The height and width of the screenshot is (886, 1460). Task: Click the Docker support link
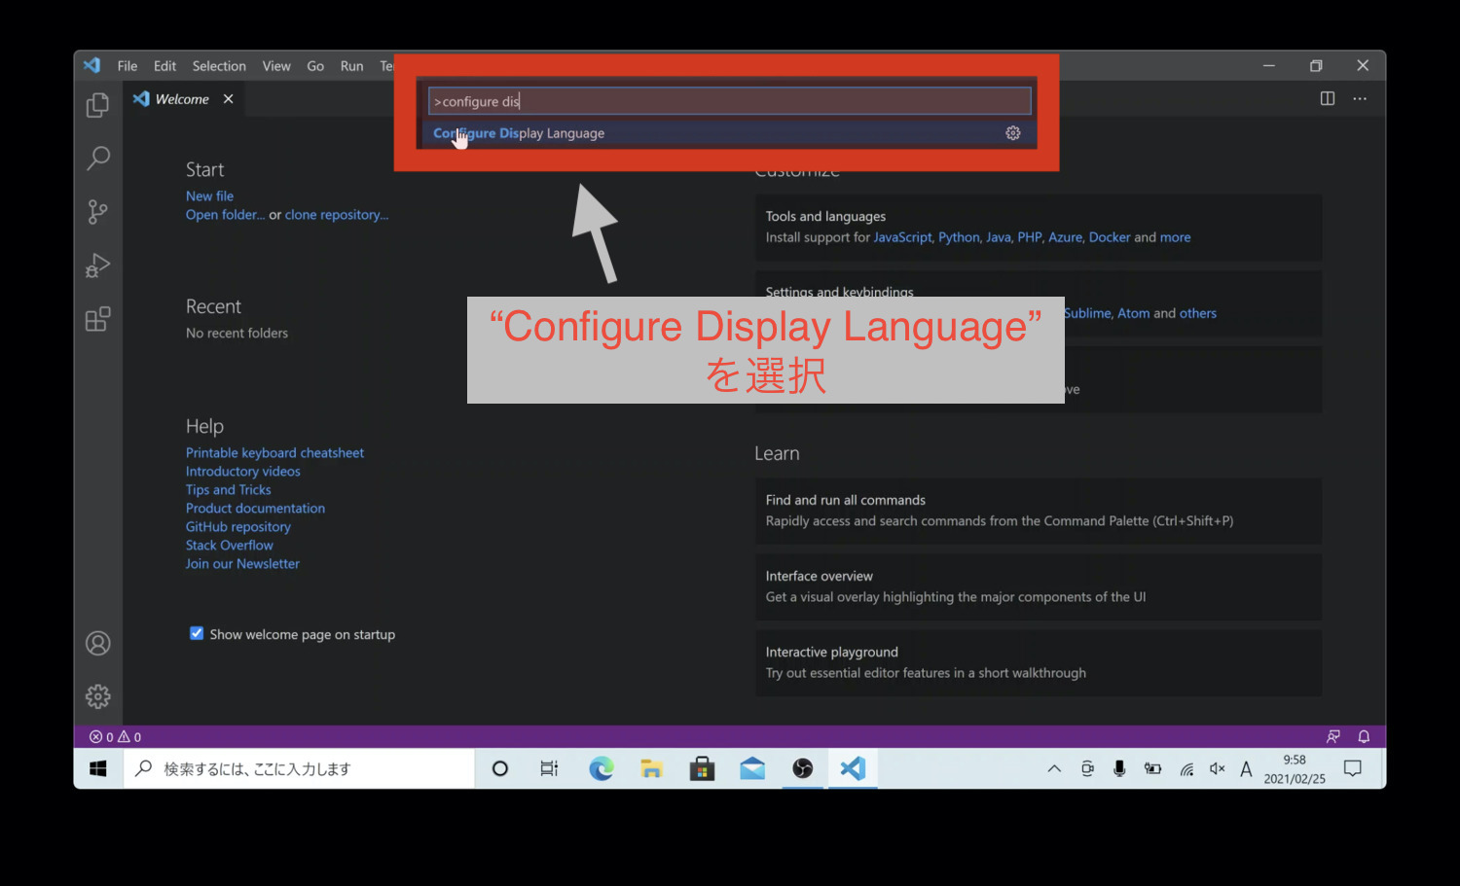[1110, 237]
